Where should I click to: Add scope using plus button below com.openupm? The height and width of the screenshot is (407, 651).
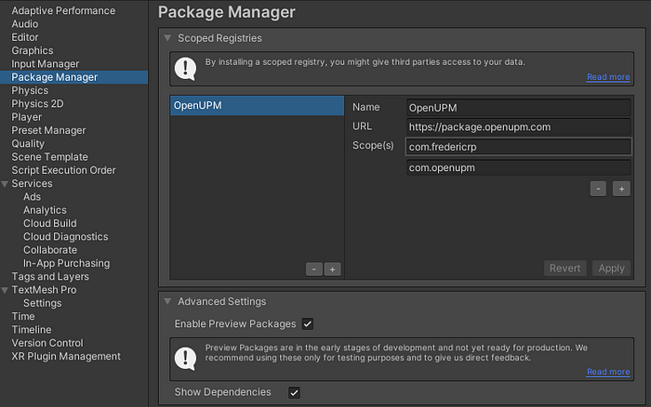click(x=621, y=189)
